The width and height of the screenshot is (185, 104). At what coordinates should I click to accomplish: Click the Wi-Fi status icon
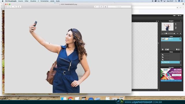161,1
